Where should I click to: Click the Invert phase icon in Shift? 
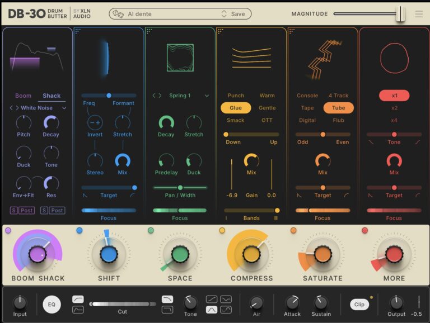coord(95,122)
